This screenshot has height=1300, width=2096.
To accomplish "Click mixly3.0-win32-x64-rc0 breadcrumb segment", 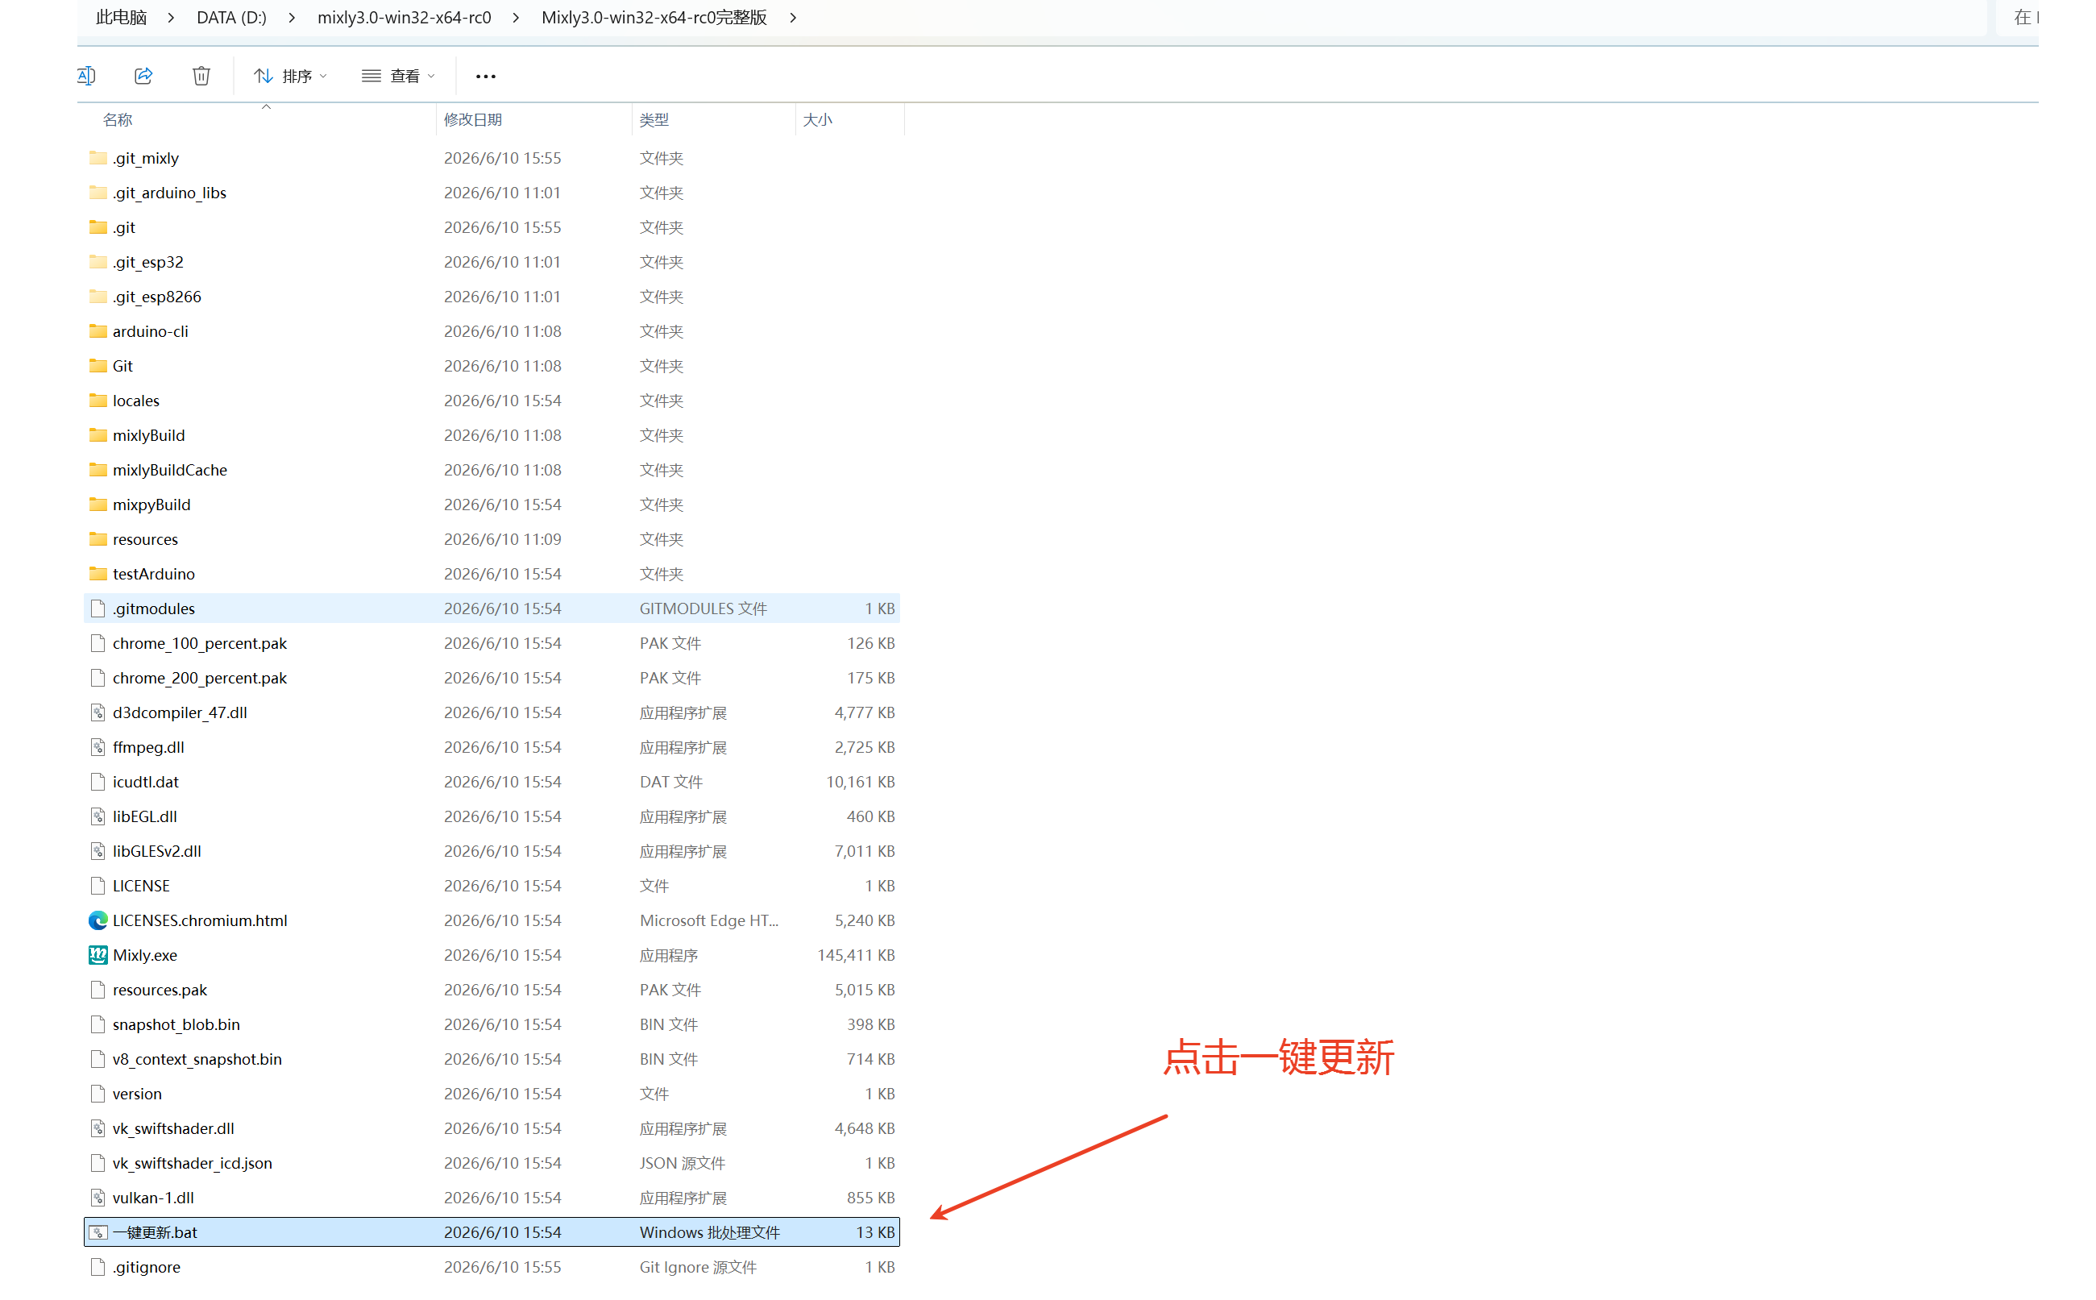I will point(404,17).
